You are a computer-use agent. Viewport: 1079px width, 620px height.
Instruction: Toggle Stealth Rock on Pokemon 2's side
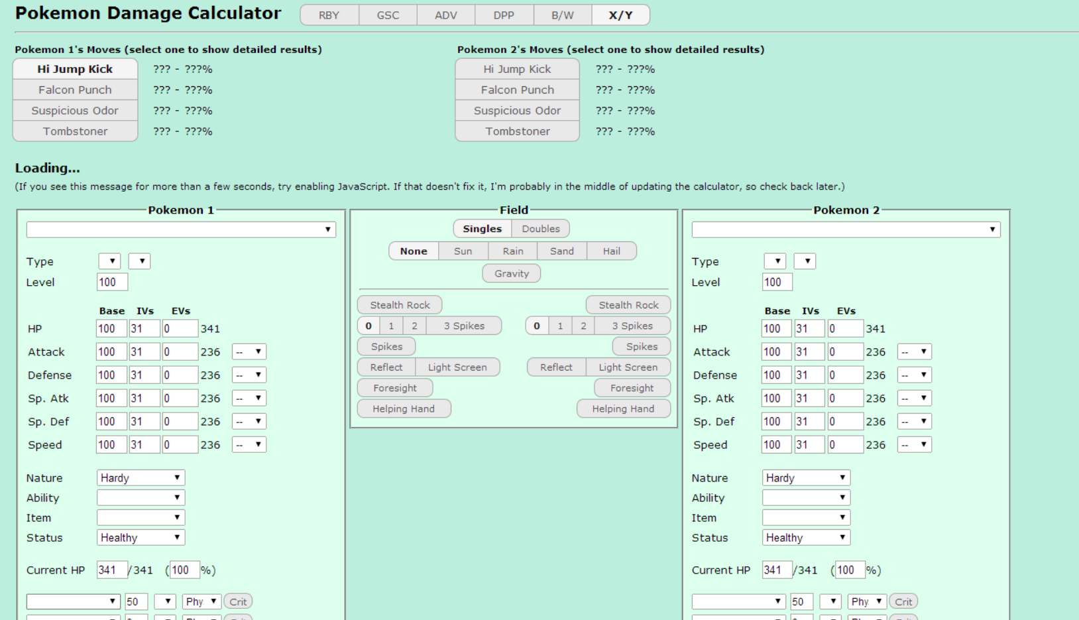pos(628,305)
